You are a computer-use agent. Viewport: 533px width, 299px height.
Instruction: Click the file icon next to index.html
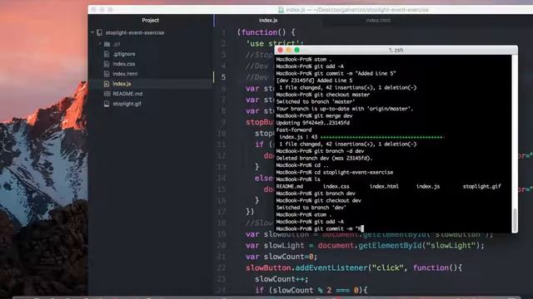(x=107, y=74)
